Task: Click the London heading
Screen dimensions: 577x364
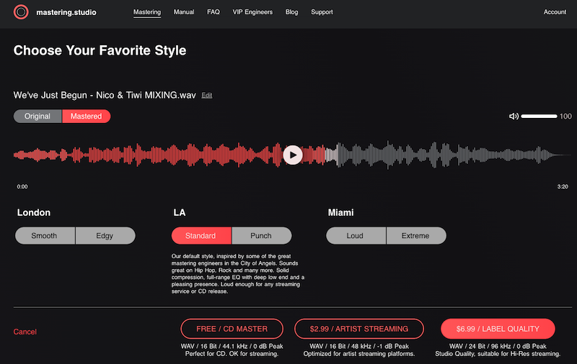Action: 34,212
